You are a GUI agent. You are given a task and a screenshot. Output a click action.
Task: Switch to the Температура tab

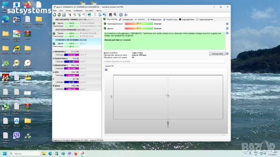pyautogui.click(x=126, y=19)
